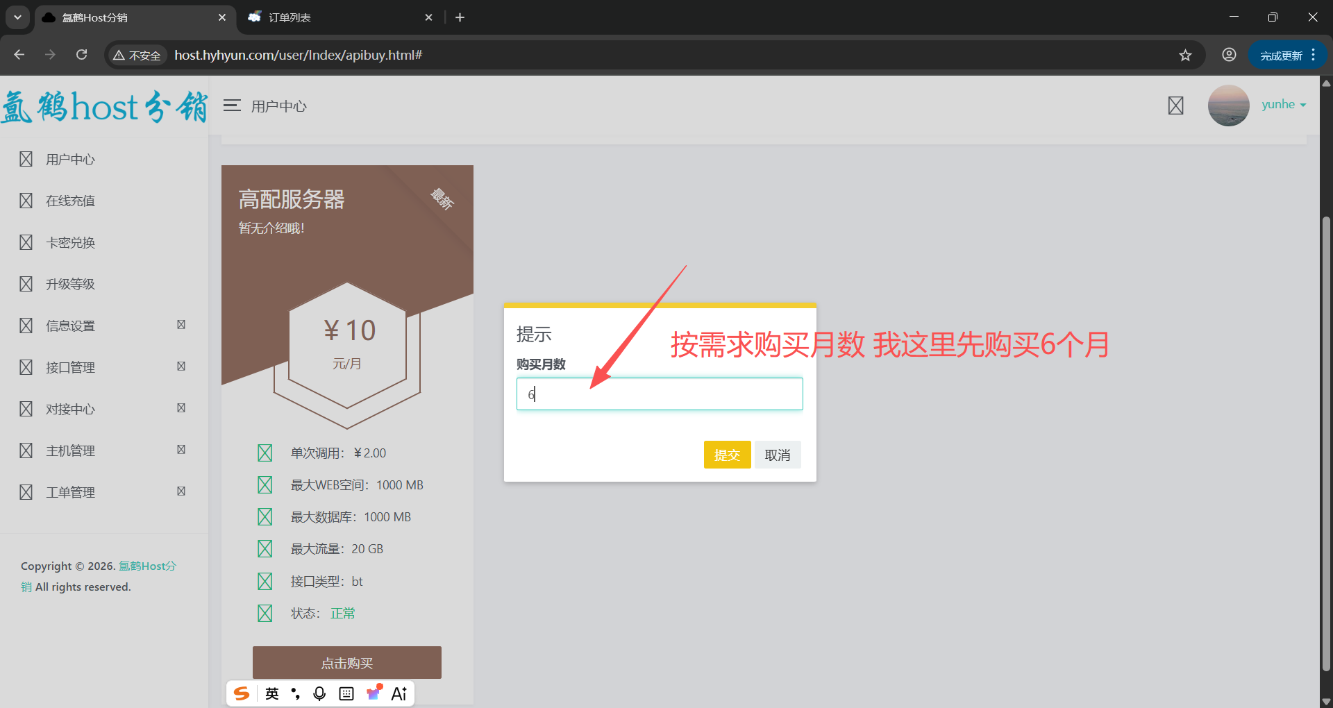Go back to the previous page
The height and width of the screenshot is (708, 1333).
point(19,55)
